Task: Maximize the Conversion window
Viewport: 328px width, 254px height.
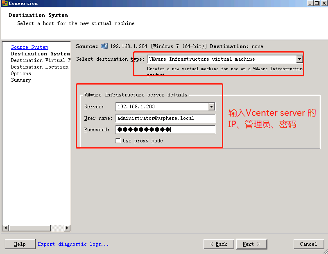Action: tap(317, 3)
